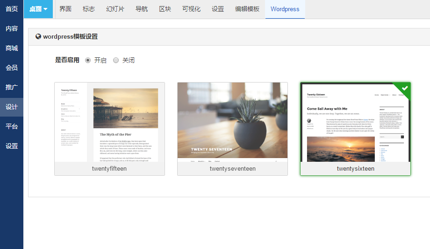This screenshot has height=249, width=430.
Task: Open the 幻灯片 tab
Action: pos(115,9)
